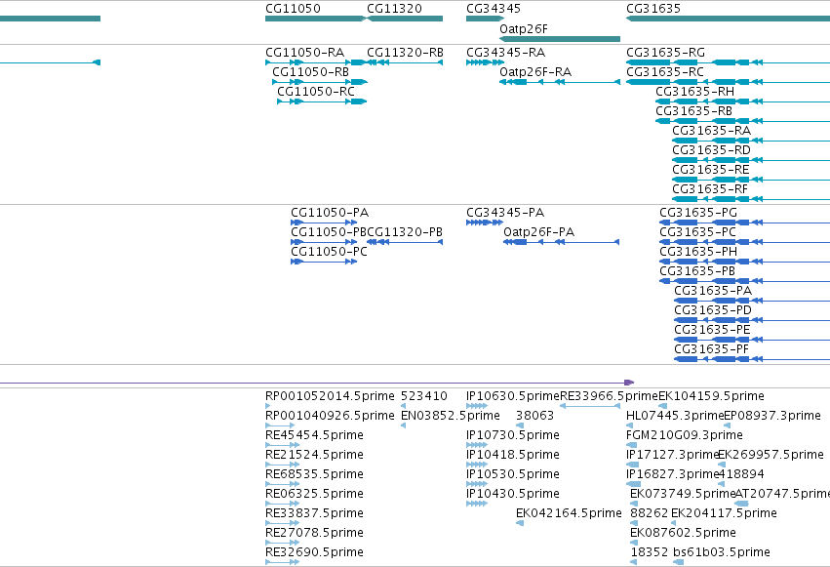Click EST EK087602.5prime

(x=684, y=534)
